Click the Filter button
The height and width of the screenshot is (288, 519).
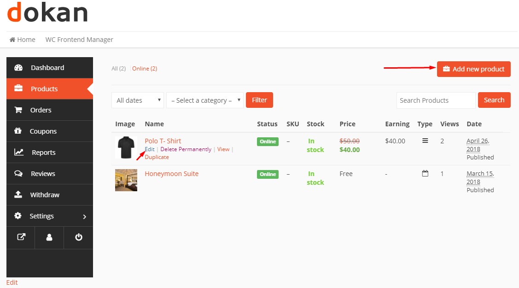260,100
